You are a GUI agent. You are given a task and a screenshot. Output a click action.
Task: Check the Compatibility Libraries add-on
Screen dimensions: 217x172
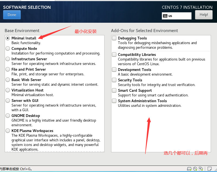(114, 55)
